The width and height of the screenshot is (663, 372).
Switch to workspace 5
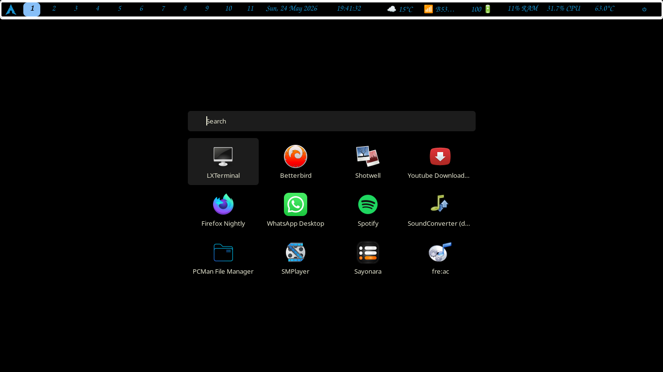119,9
